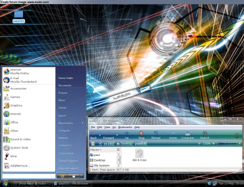Open the Forward history dropdown arrow
244x187 pixels.
coord(117,135)
